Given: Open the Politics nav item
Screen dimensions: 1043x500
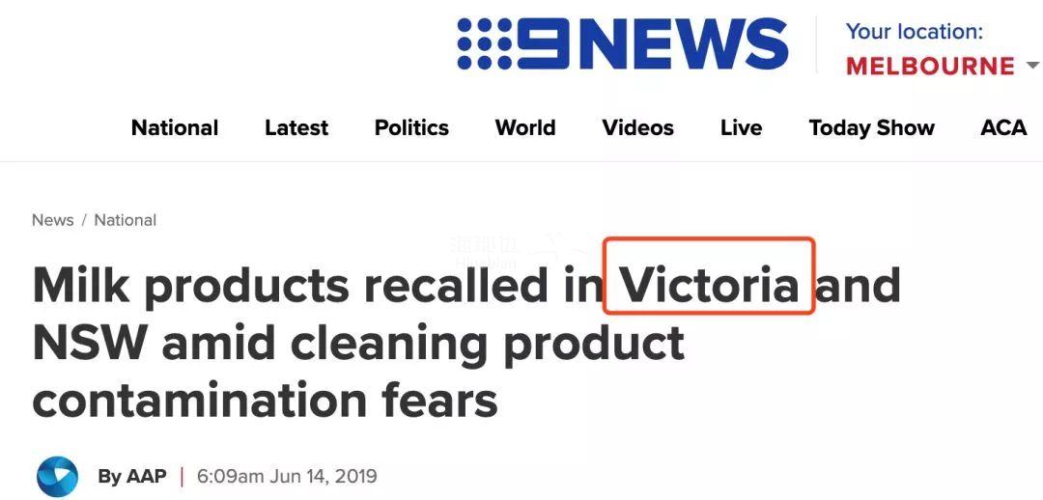Looking at the screenshot, I should [x=411, y=127].
